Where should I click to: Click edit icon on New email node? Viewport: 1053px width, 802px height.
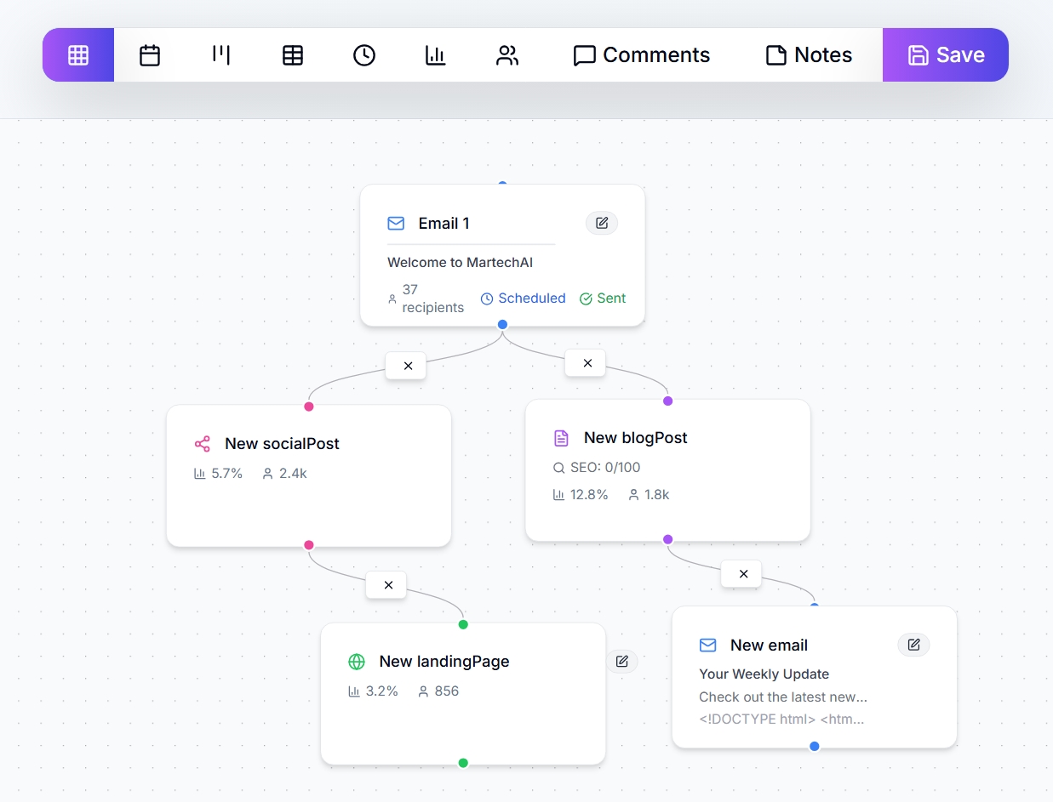pos(913,645)
